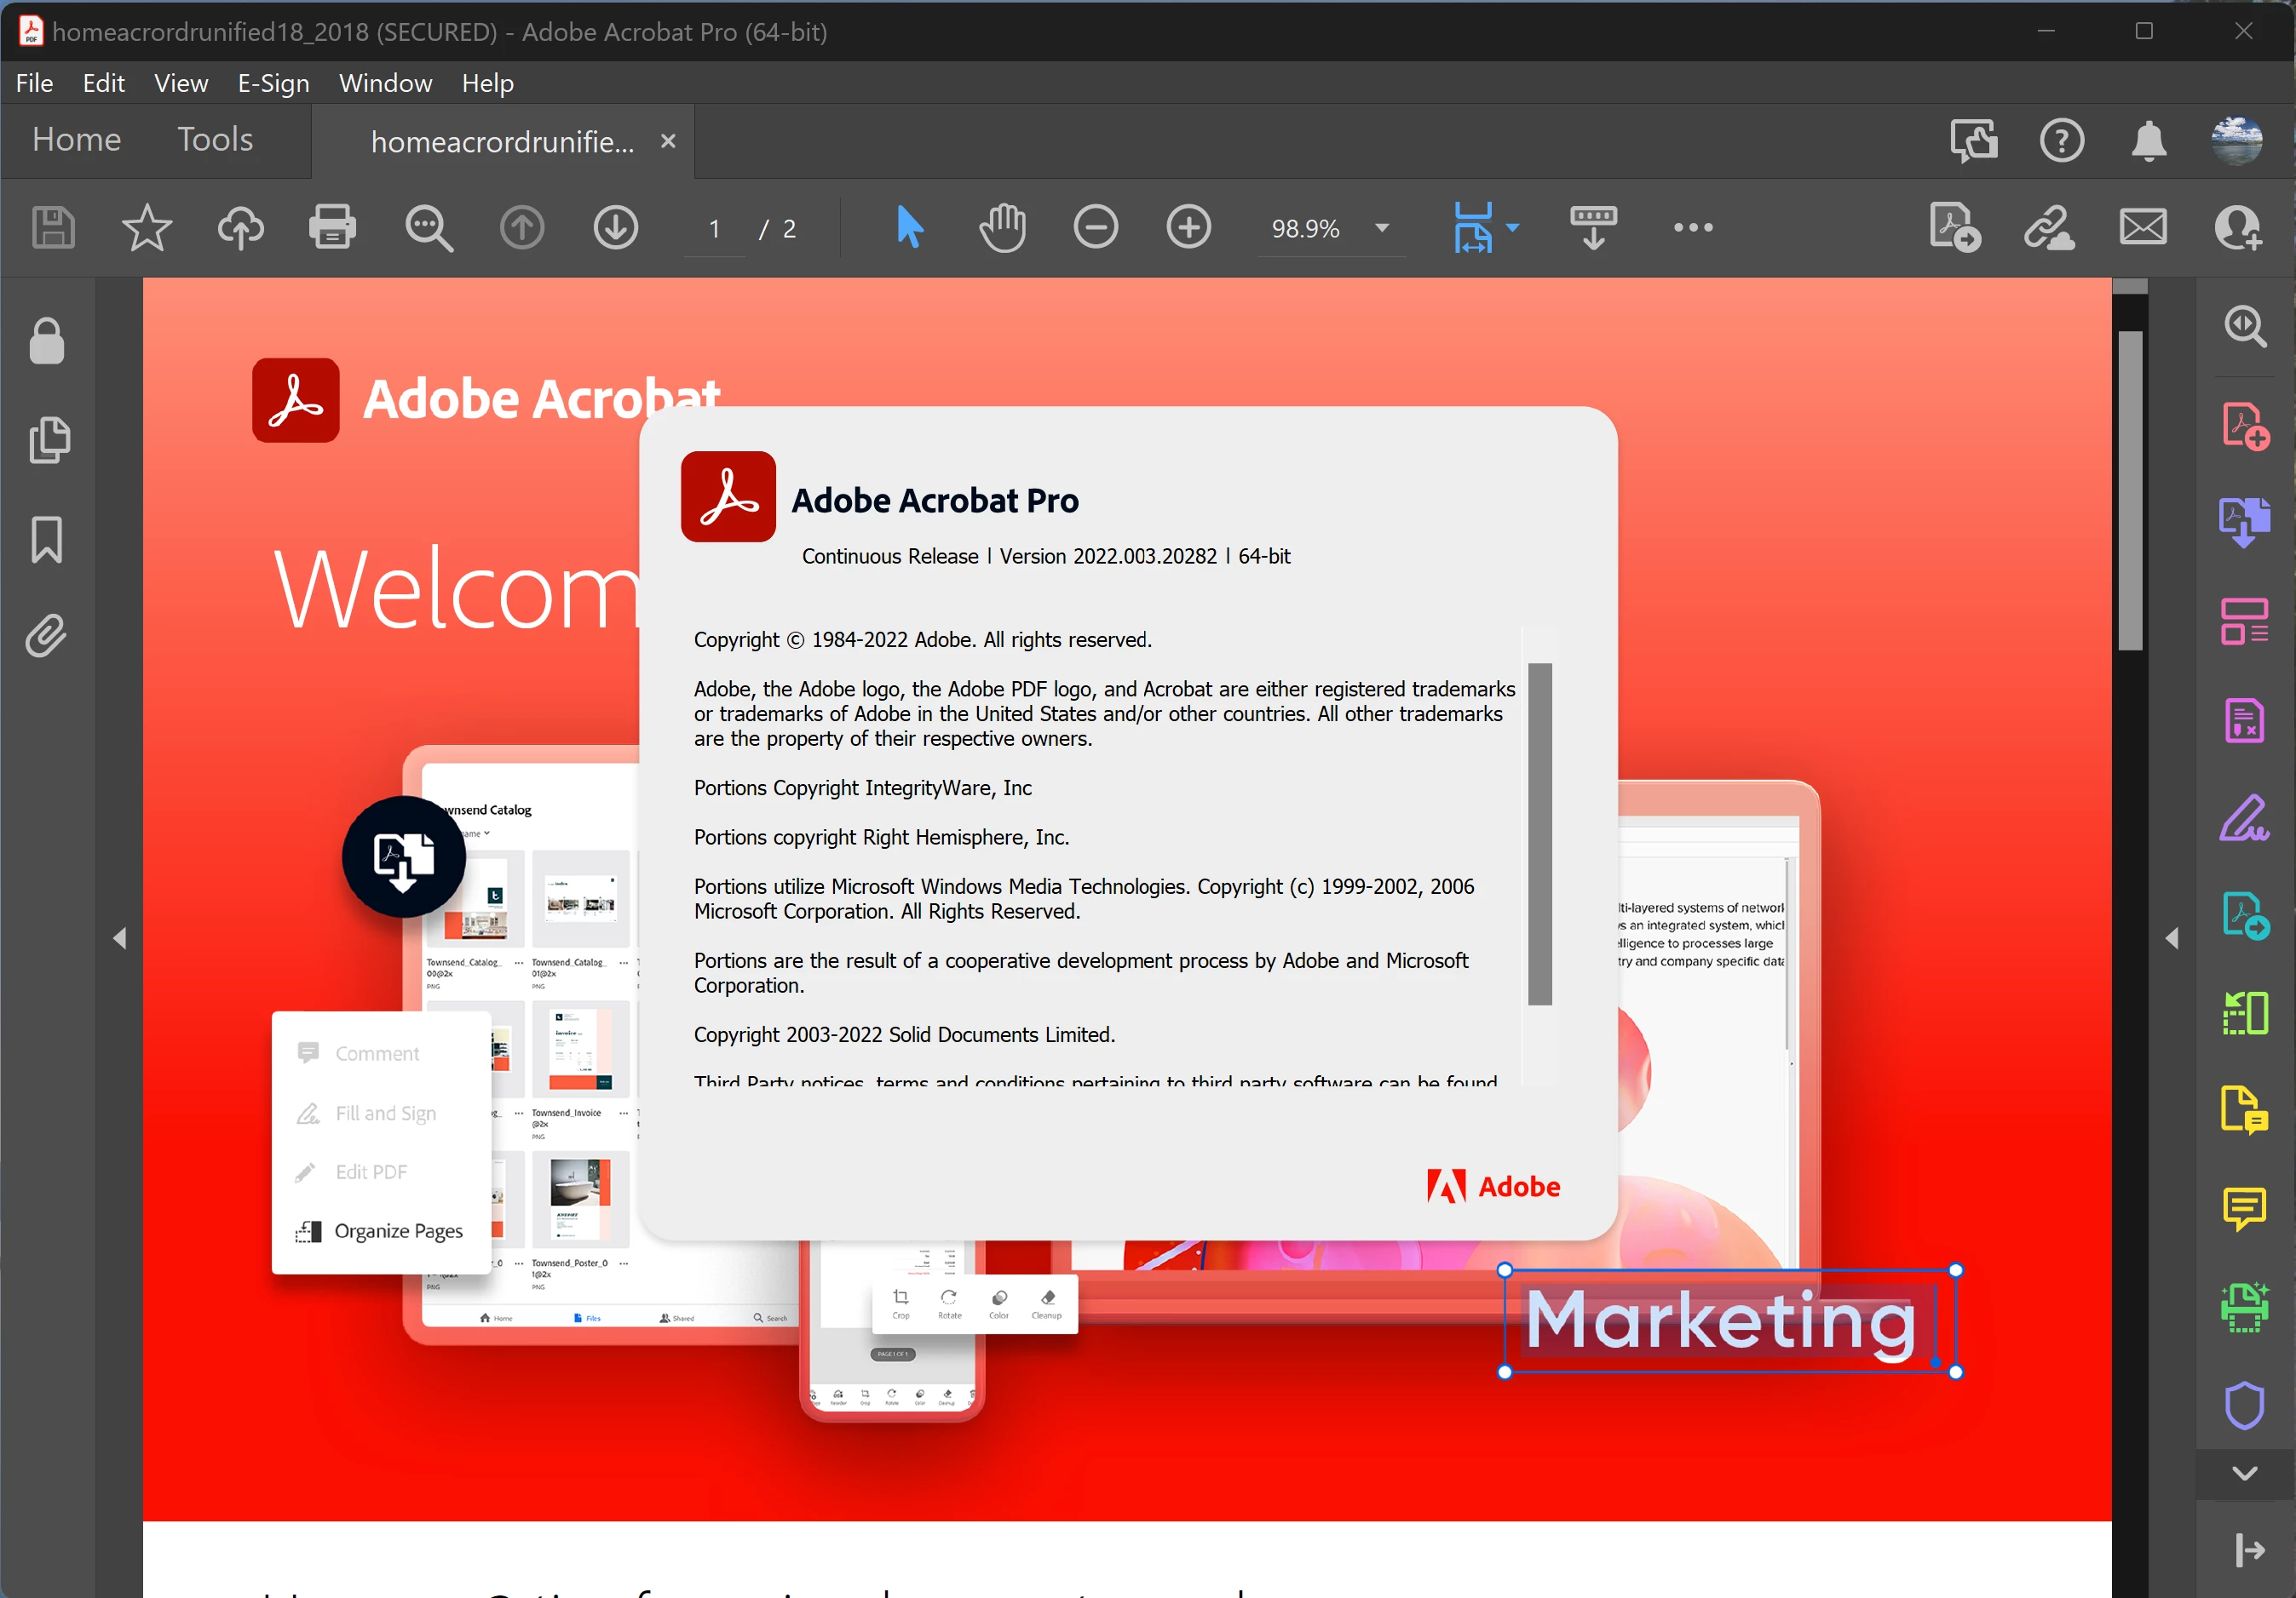
Task: Click the current page number field
Action: (x=714, y=229)
